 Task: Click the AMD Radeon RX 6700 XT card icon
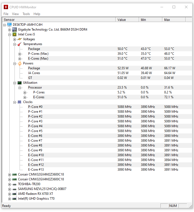coord(14,194)
